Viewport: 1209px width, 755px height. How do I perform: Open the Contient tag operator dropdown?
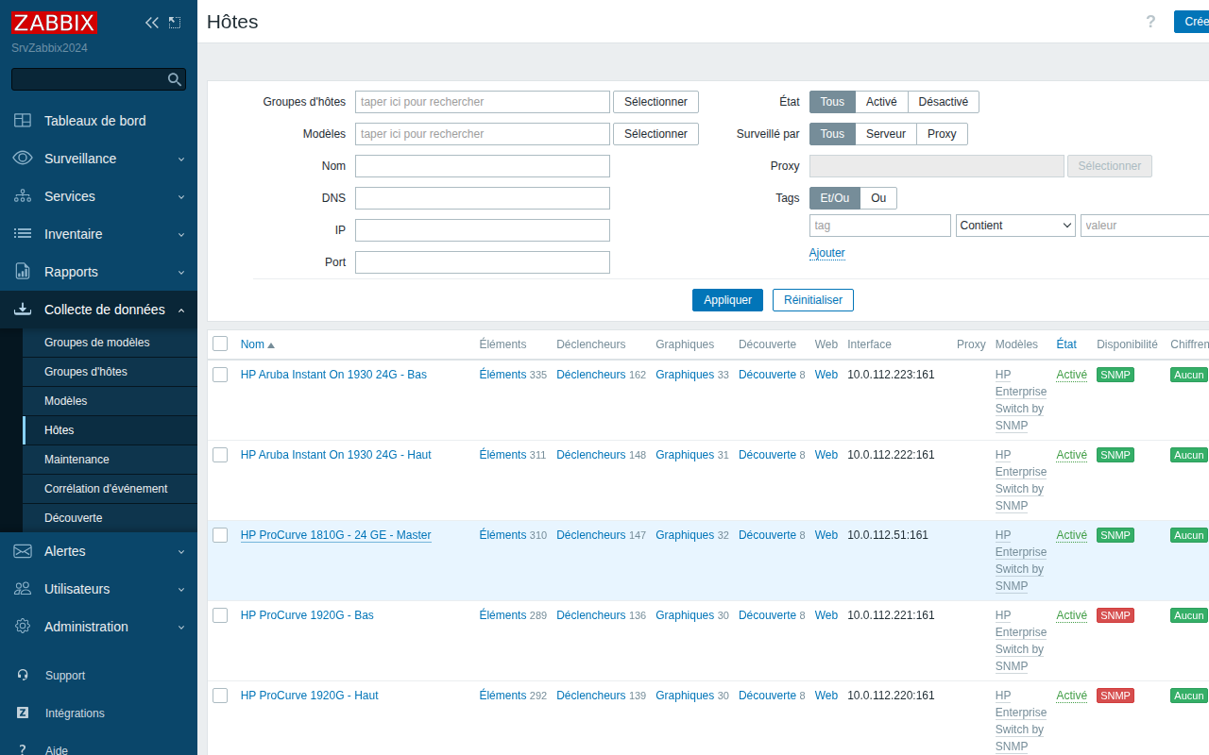(1016, 226)
